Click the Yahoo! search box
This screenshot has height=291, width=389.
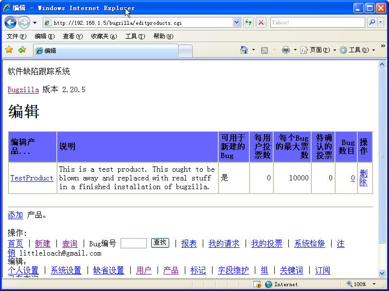pos(318,22)
